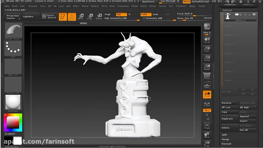Select the Scroll canvas tool
Image resolution: width=264 pixels, height=148 pixels.
pos(207,40)
